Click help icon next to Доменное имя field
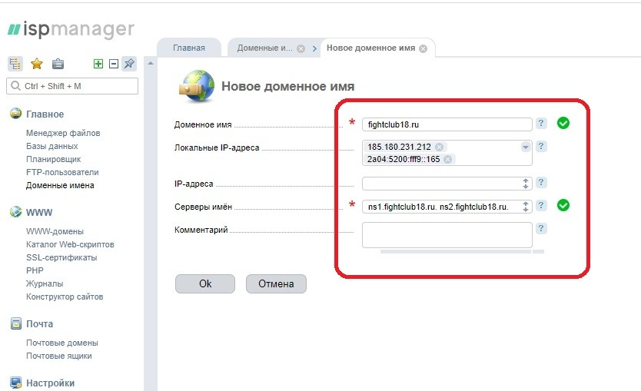Screen dimensions: 641x391 point(542,123)
